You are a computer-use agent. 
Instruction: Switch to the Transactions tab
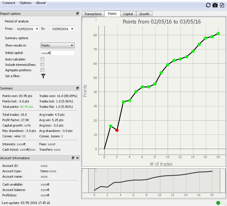click(93, 14)
